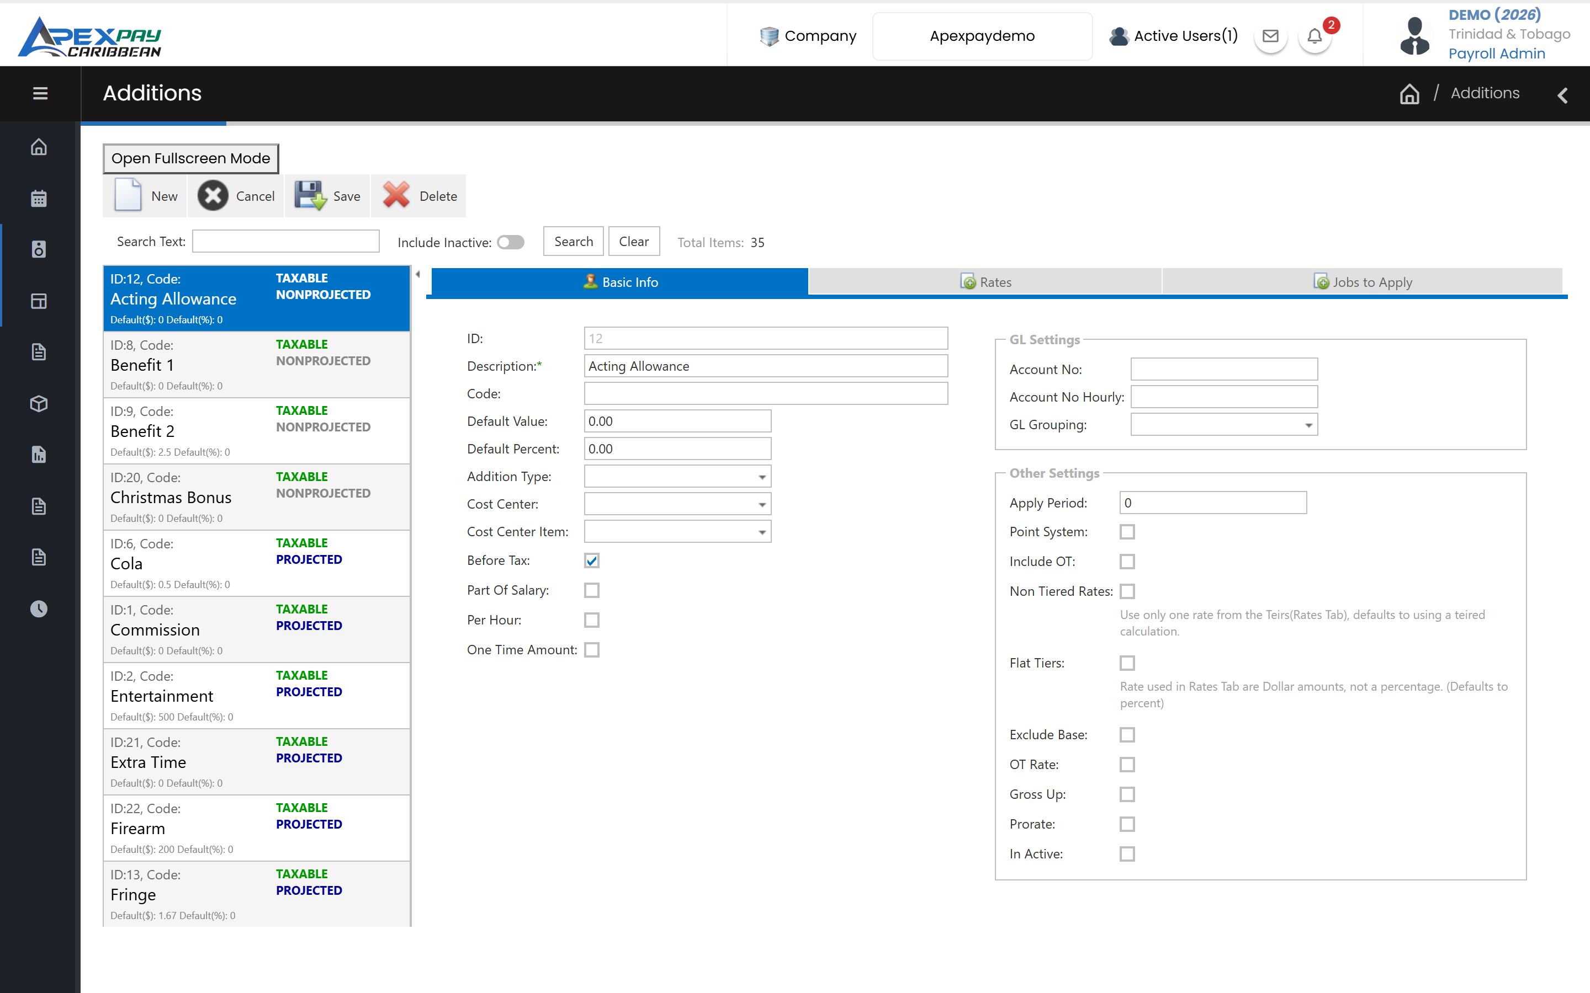Click the Delete toolbar button
1590x993 pixels.
419,196
